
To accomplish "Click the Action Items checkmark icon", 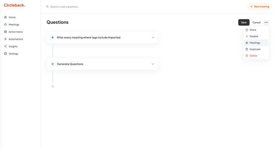I will (5, 32).
